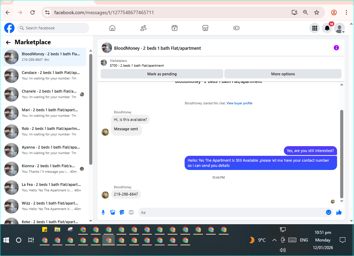Choose a sticker icon in composer
This screenshot has width=354, height=256.
click(122, 212)
